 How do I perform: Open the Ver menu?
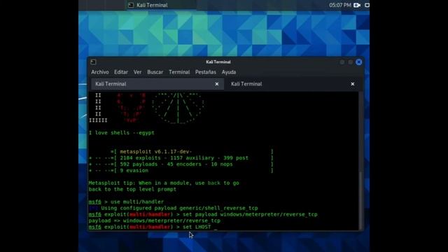click(x=137, y=72)
